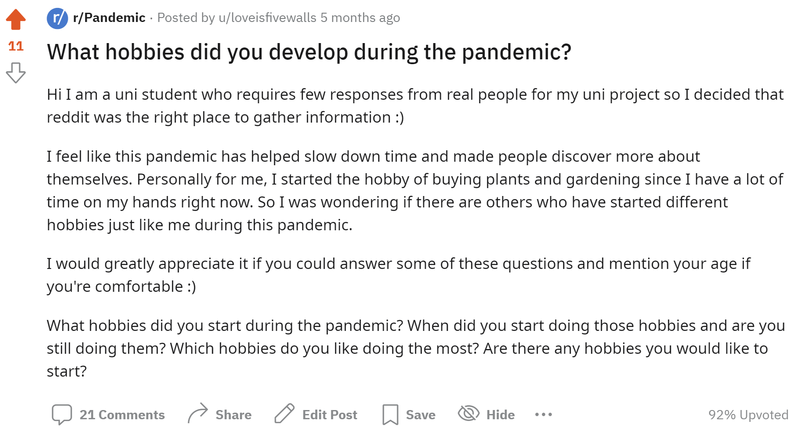Image resolution: width=800 pixels, height=432 pixels.
Task: Click the orange upvote arrow
Action: click(16, 19)
